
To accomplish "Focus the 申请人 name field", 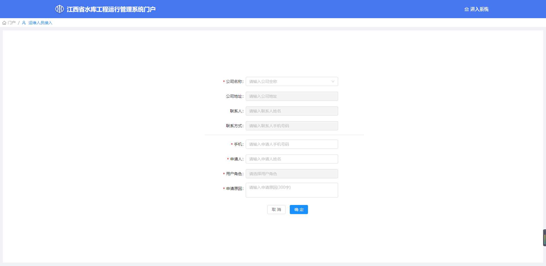I will coord(292,159).
